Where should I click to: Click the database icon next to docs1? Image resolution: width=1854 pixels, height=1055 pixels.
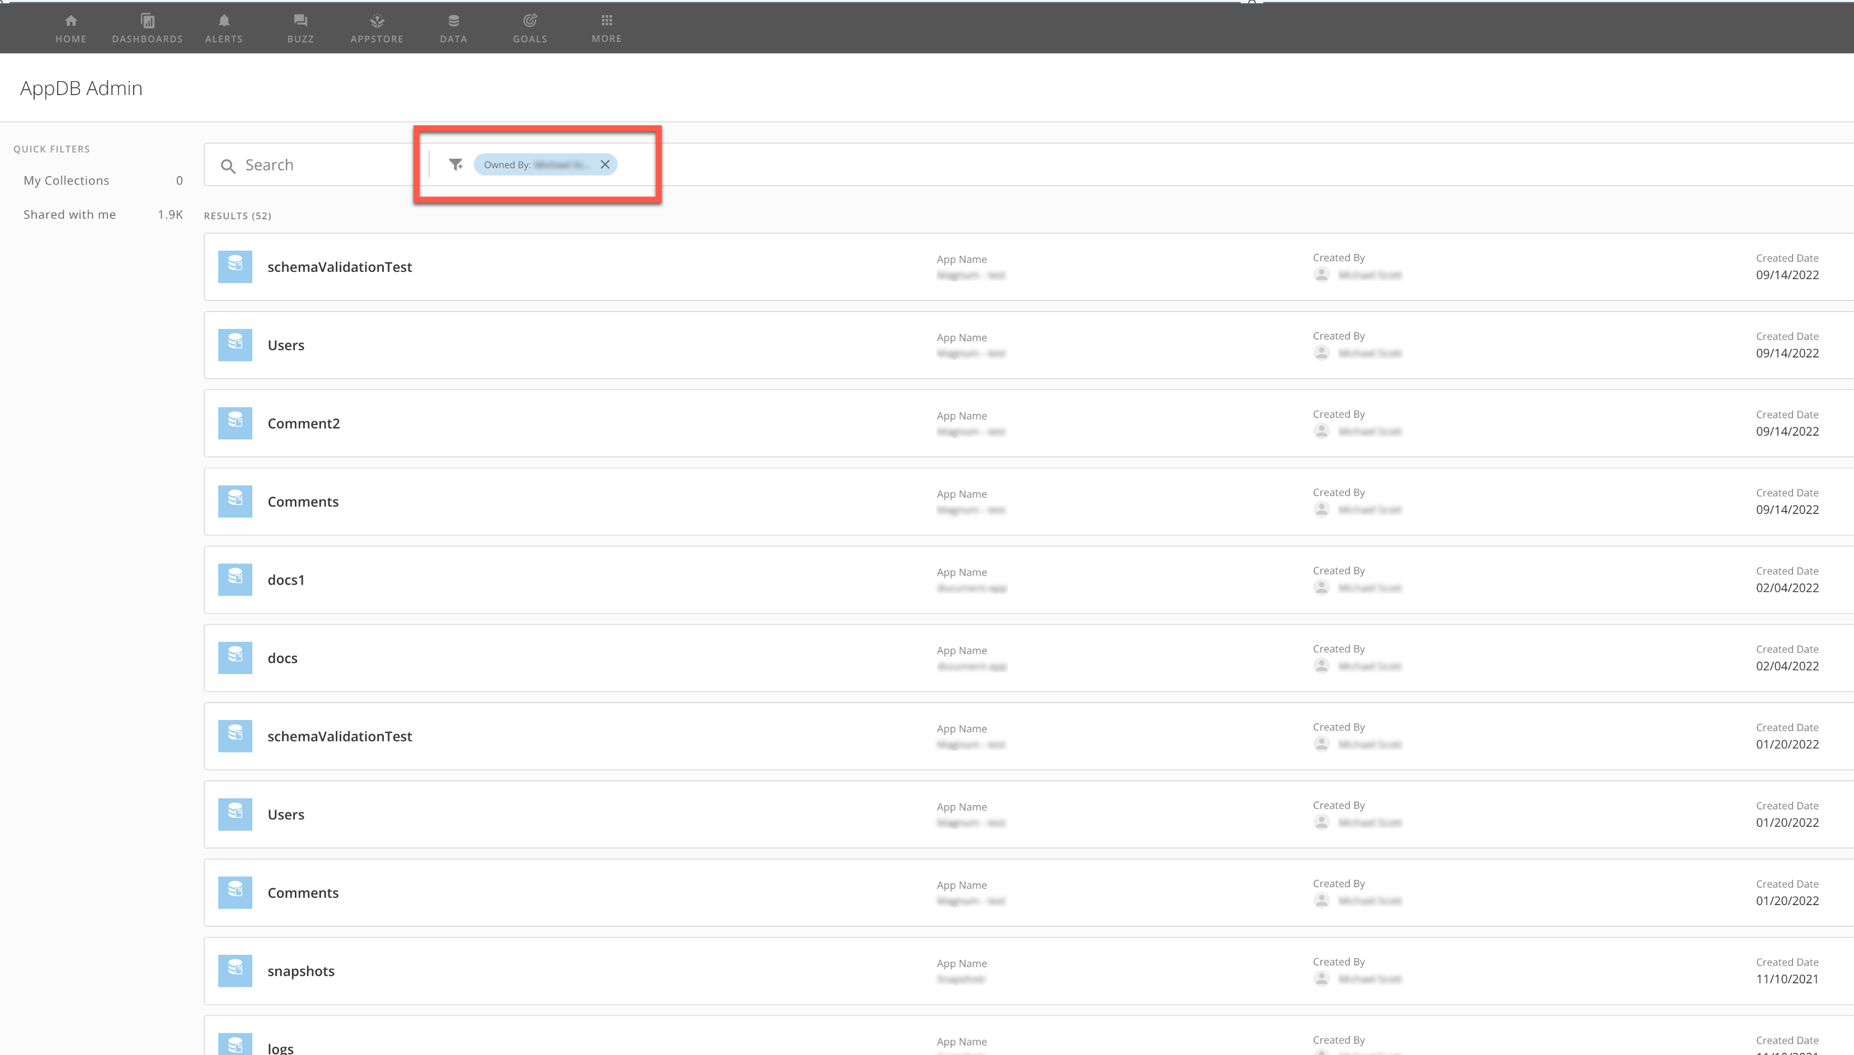point(235,579)
